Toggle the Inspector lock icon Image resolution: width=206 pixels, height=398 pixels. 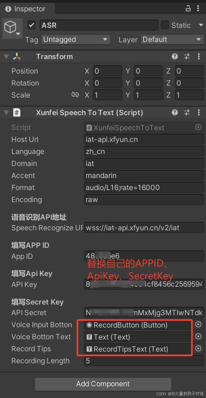(188, 9)
